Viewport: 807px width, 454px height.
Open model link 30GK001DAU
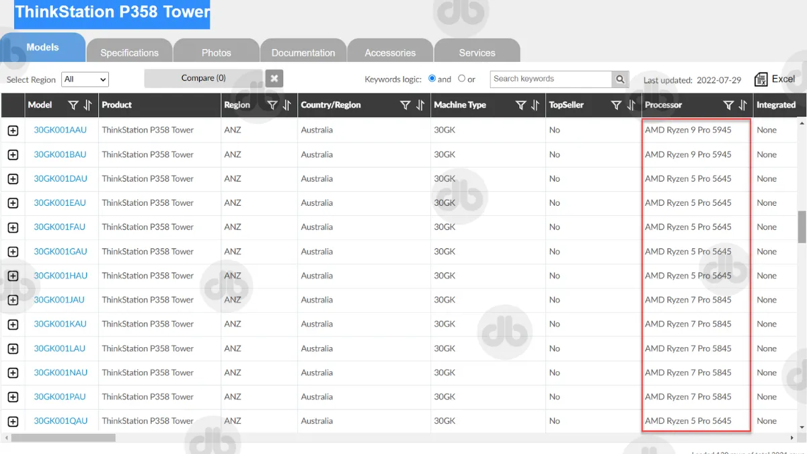[61, 179]
